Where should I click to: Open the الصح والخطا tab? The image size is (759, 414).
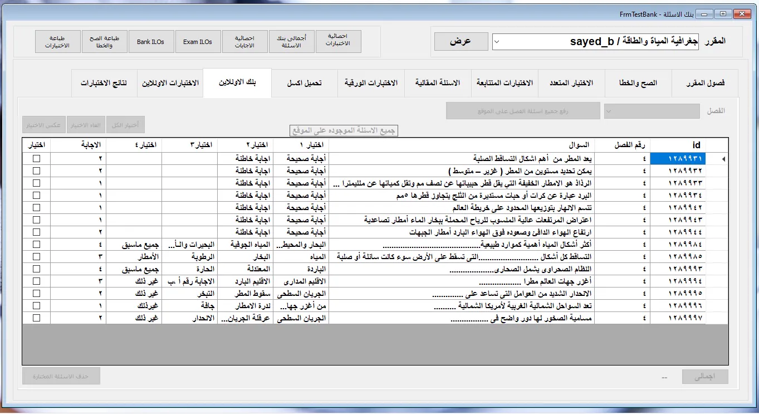[x=638, y=83]
